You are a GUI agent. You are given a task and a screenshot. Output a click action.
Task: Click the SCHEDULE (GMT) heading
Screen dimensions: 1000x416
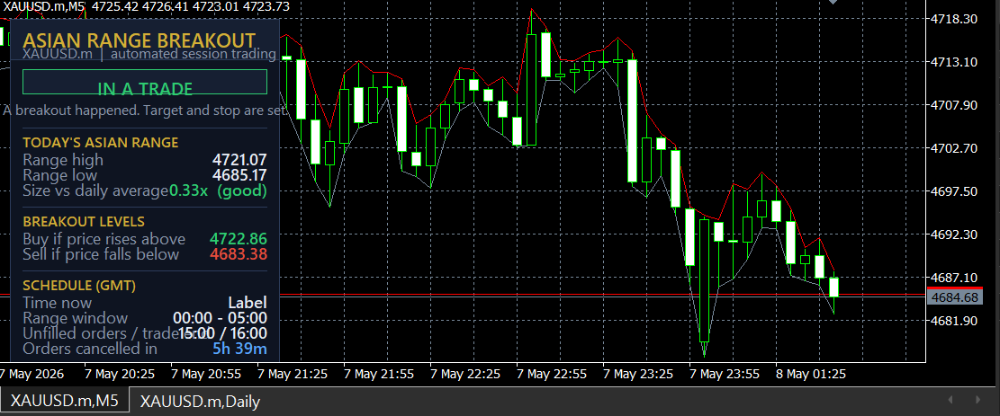click(x=79, y=286)
